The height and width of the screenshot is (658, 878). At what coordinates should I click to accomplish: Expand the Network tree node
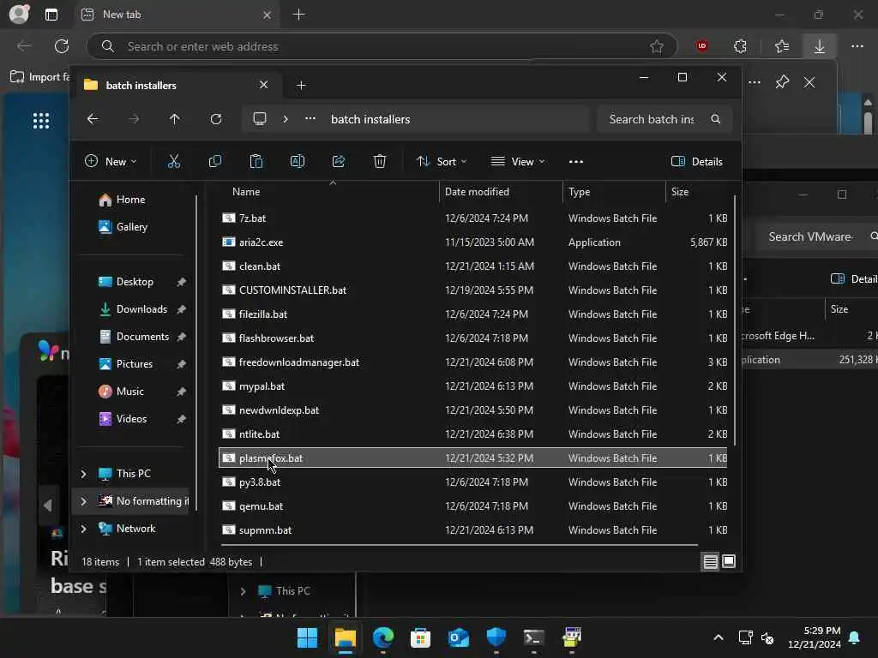pos(83,529)
